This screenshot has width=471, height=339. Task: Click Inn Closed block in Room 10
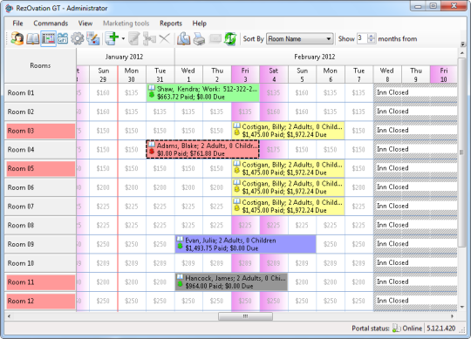(415, 263)
